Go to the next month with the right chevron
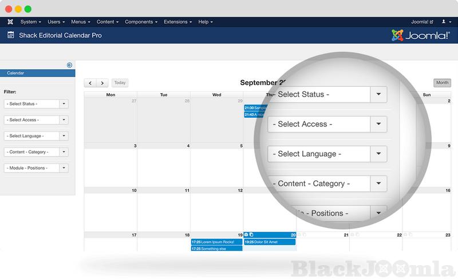The width and height of the screenshot is (458, 280). pyautogui.click(x=102, y=83)
